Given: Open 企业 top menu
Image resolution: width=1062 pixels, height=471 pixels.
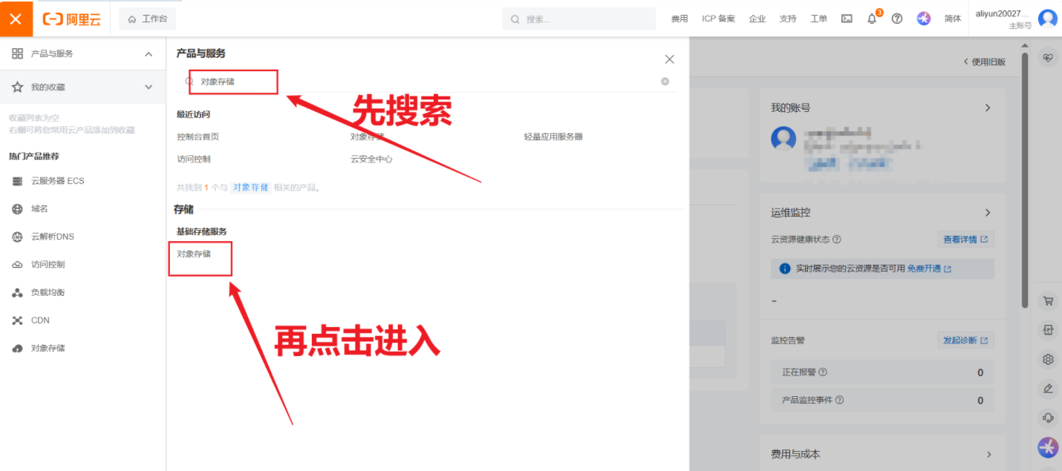Looking at the screenshot, I should (x=758, y=19).
